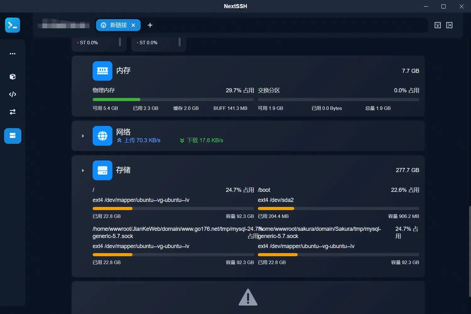471x314 pixels.
Task: Click the 下载 17.6 KB/s download rate
Action: point(201,140)
